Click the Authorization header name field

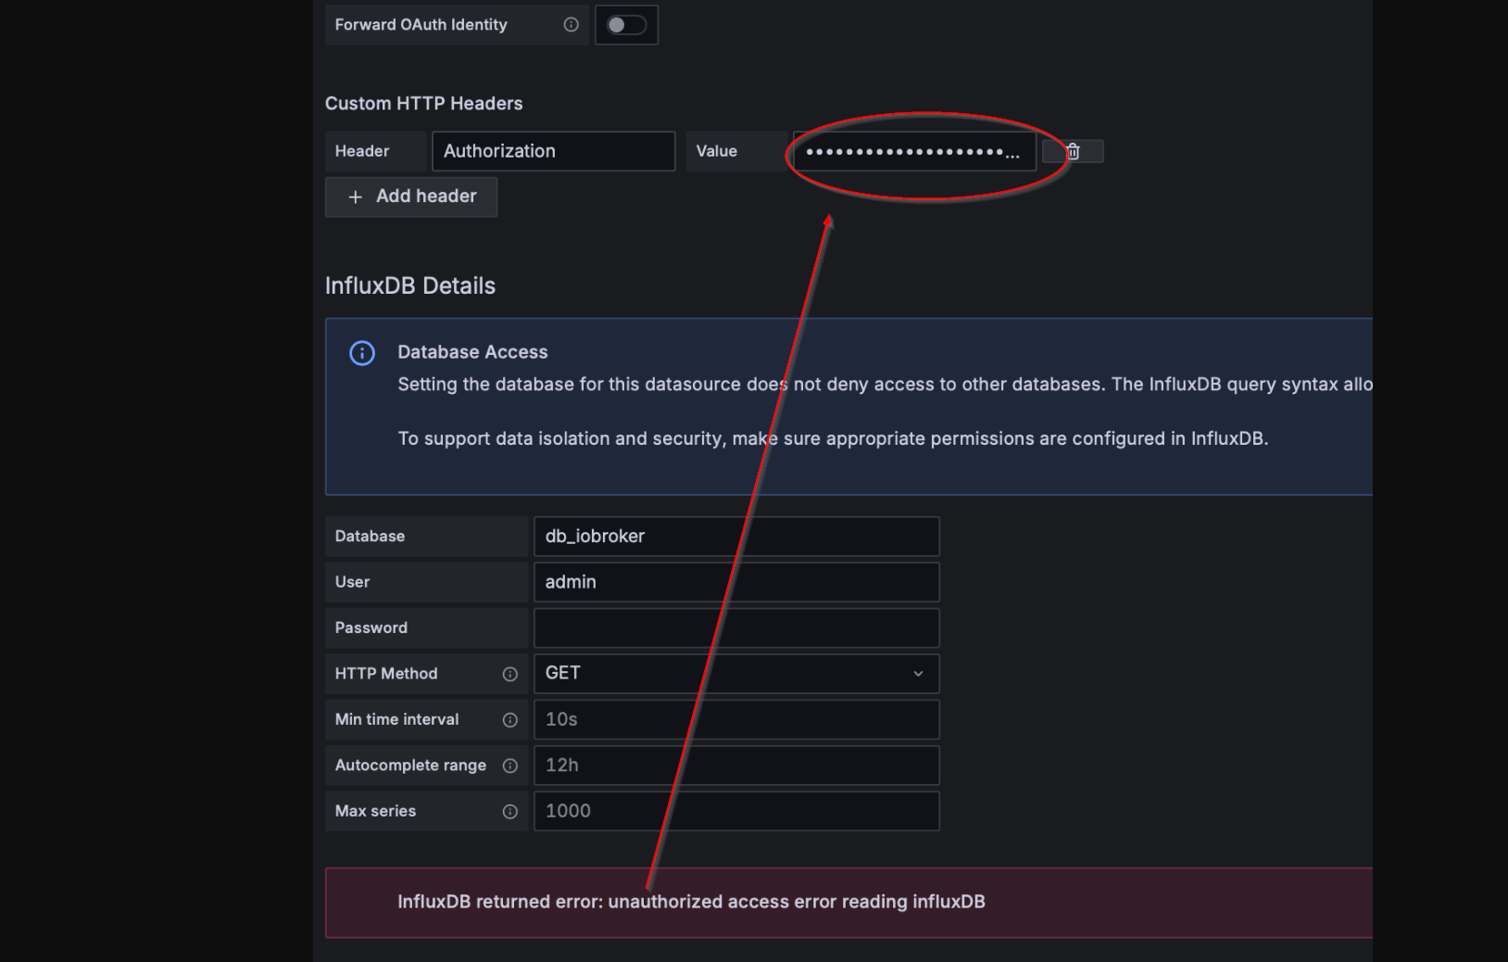pyautogui.click(x=553, y=151)
